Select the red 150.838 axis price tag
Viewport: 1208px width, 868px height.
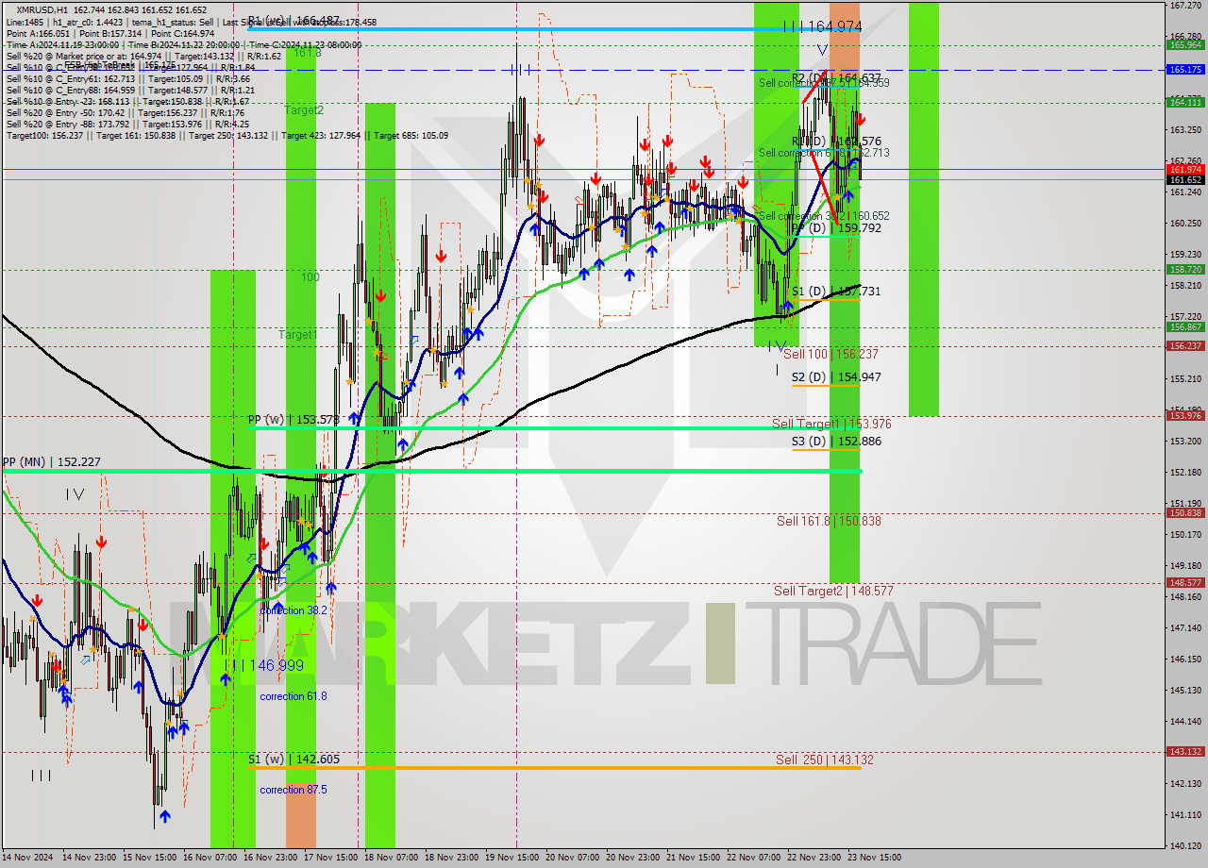[x=1185, y=513]
